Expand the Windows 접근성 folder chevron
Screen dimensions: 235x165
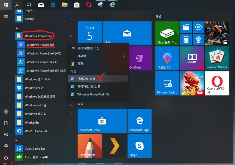point(70,114)
